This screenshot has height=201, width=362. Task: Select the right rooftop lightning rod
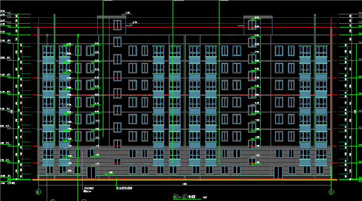point(315,24)
